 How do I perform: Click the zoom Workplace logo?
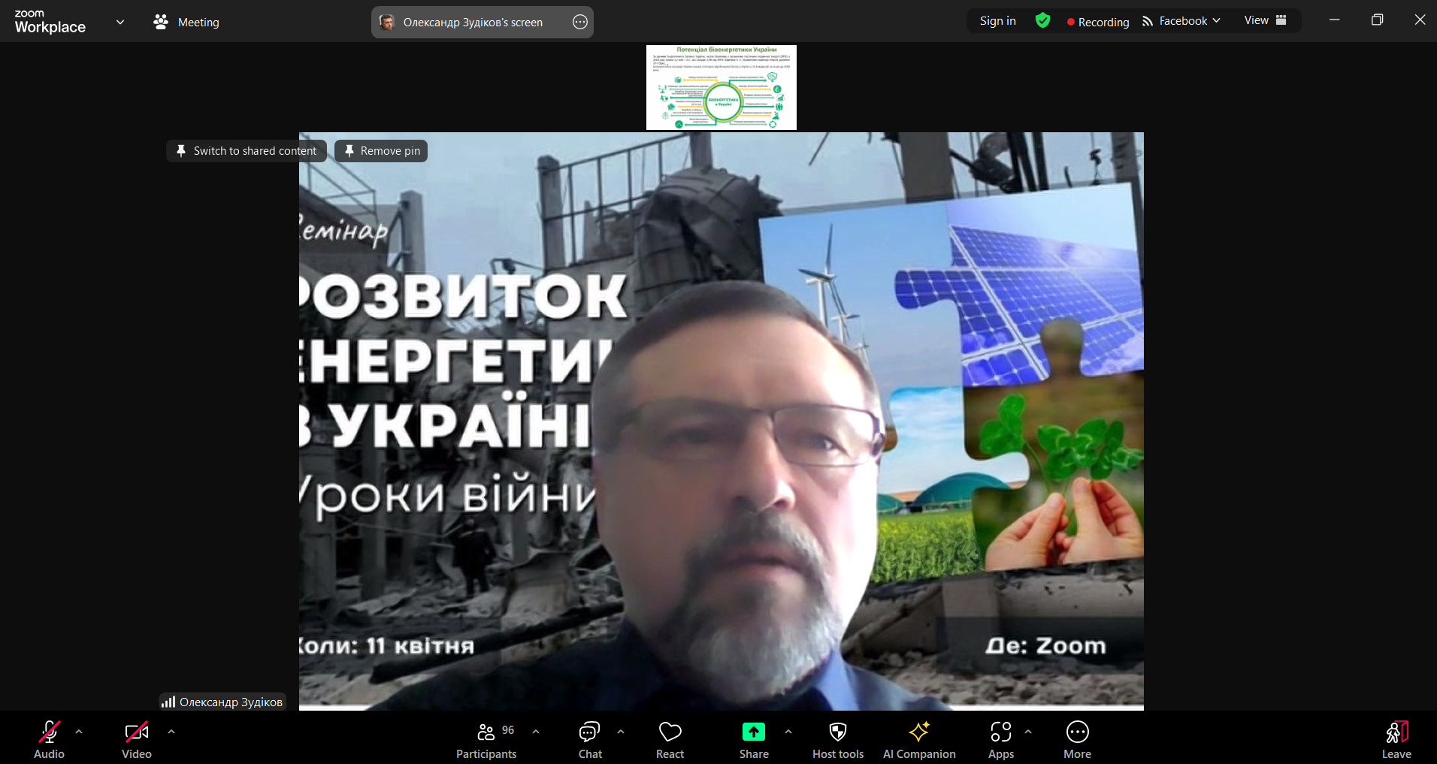pyautogui.click(x=50, y=22)
